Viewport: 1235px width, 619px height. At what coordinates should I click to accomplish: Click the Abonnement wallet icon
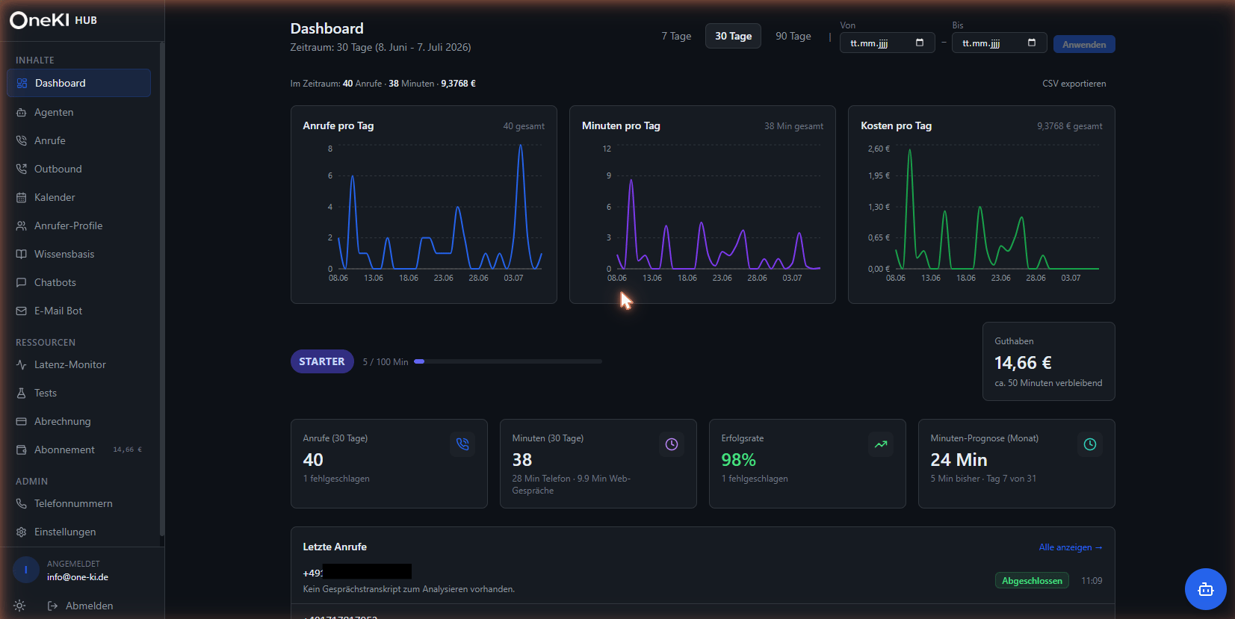click(22, 450)
